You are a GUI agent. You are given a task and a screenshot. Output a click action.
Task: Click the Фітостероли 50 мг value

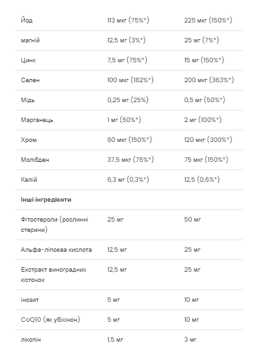[192, 220]
